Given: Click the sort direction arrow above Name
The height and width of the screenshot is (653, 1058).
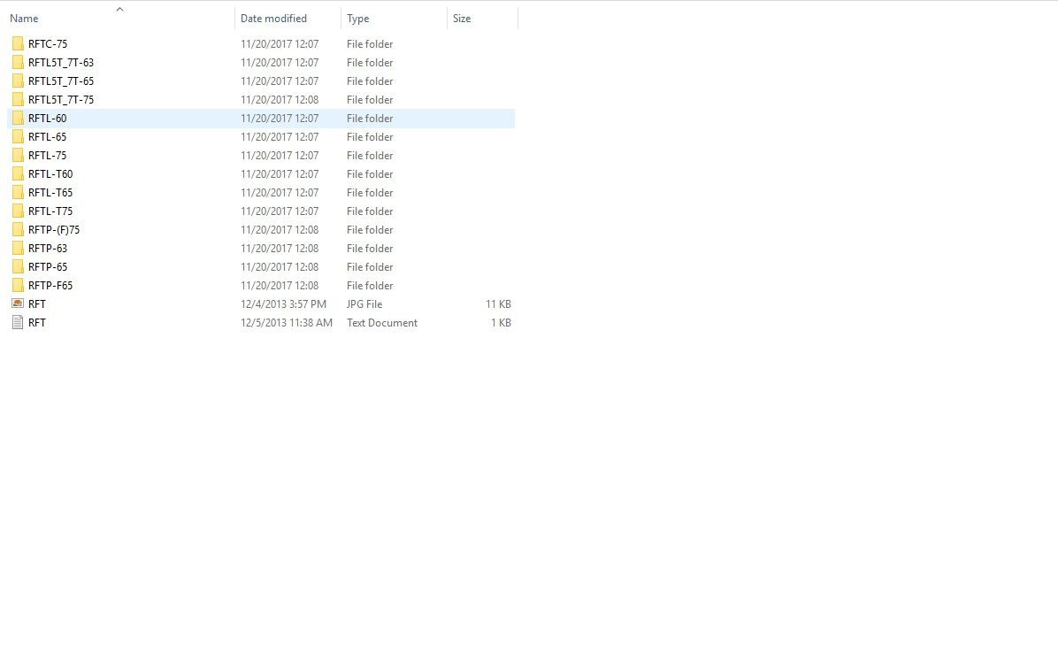Looking at the screenshot, I should (x=119, y=10).
